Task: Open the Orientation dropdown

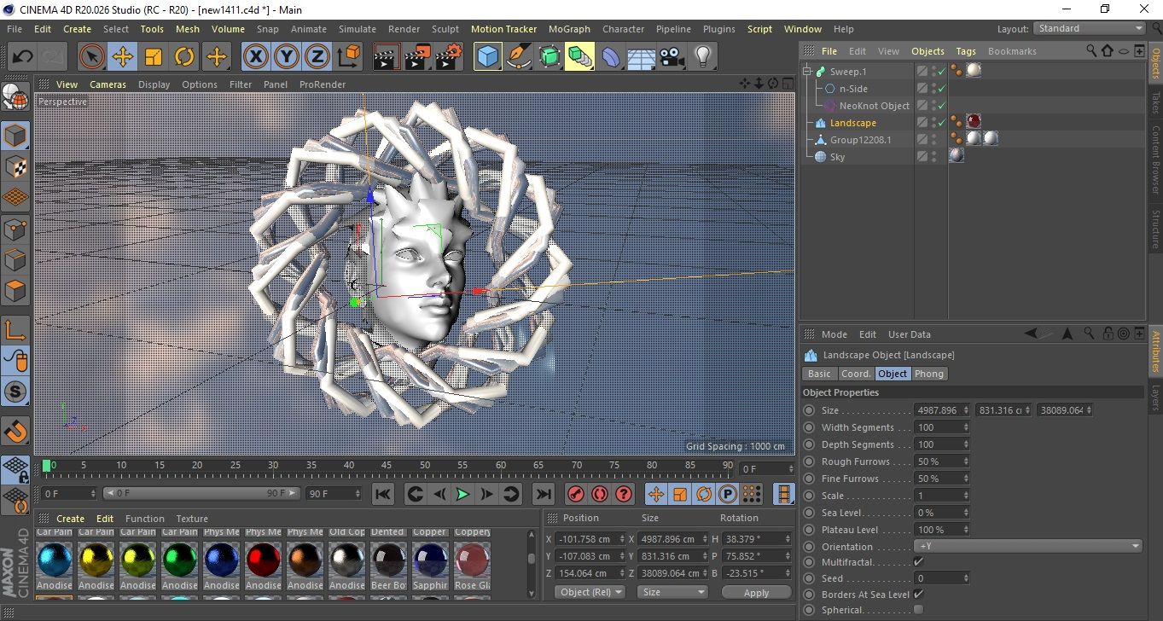Action: click(1027, 547)
